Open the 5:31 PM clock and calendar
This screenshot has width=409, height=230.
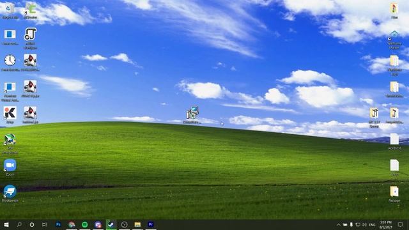point(386,225)
